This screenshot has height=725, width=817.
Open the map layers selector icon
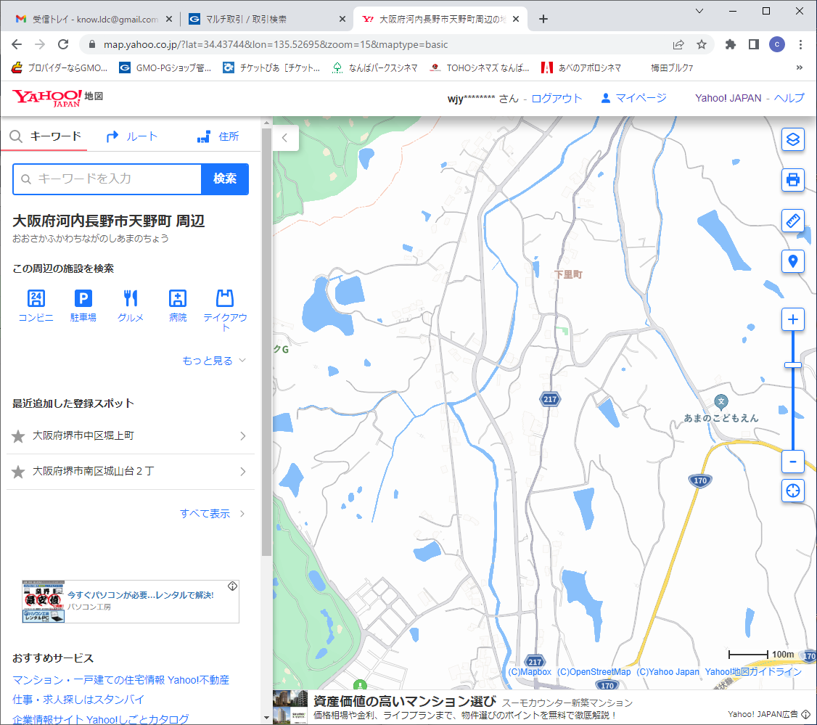(793, 139)
